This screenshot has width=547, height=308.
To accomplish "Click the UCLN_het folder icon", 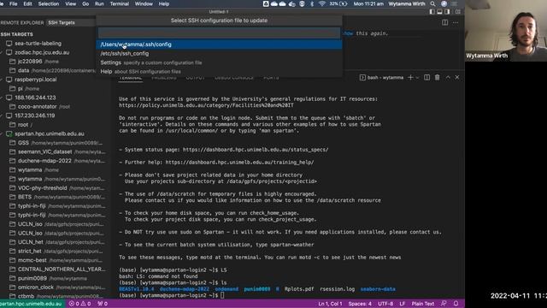I will click(x=13, y=242).
